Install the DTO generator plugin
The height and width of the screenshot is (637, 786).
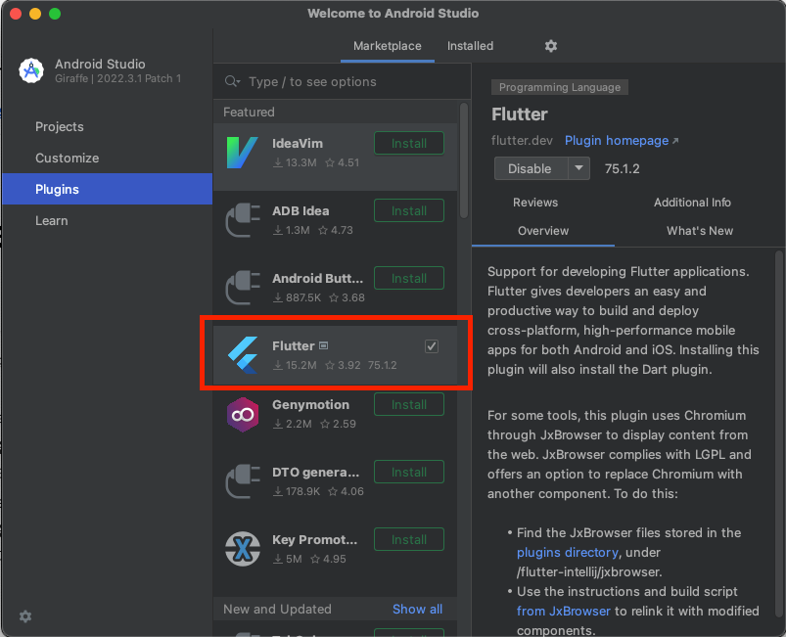pos(409,472)
